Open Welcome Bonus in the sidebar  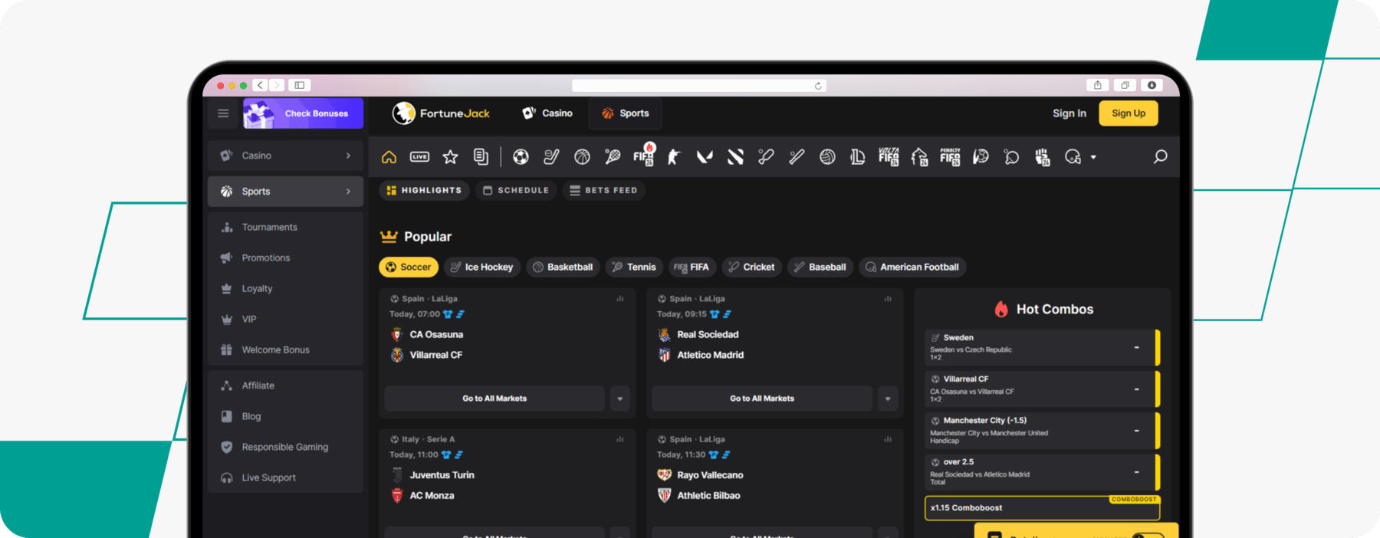pos(285,350)
